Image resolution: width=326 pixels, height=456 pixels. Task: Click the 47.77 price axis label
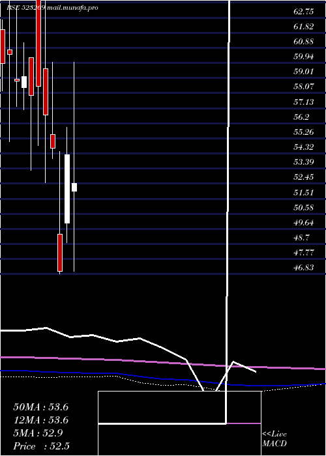click(x=304, y=253)
